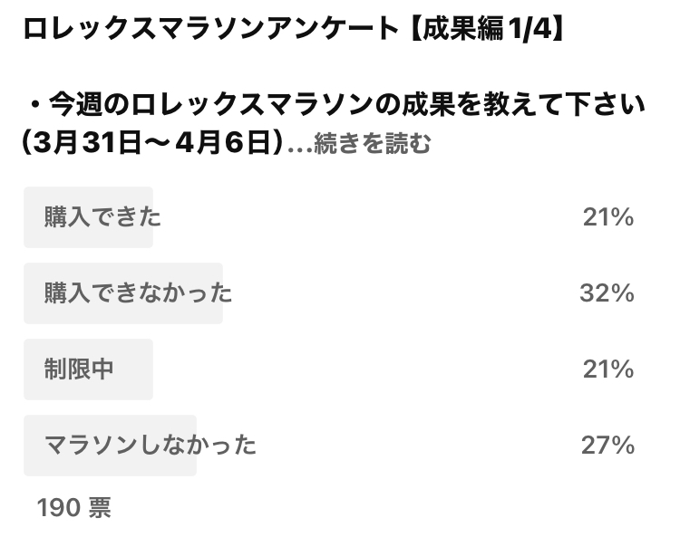Viewport: 680px width, 537px height.
Task: Click the (3月31日〜4月6日) date range text
Action: [x=154, y=143]
